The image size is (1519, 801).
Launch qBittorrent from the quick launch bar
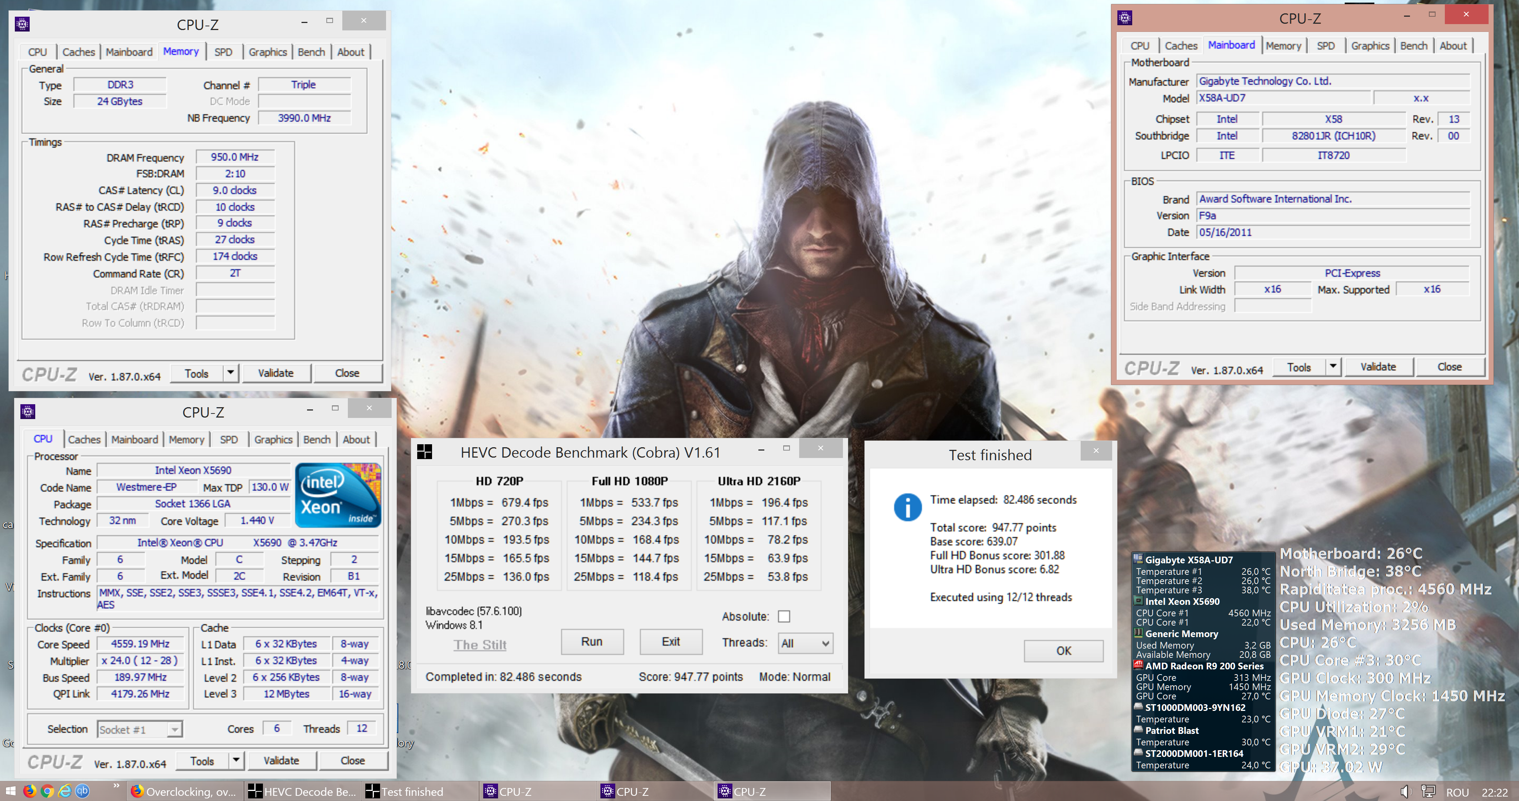coord(83,791)
